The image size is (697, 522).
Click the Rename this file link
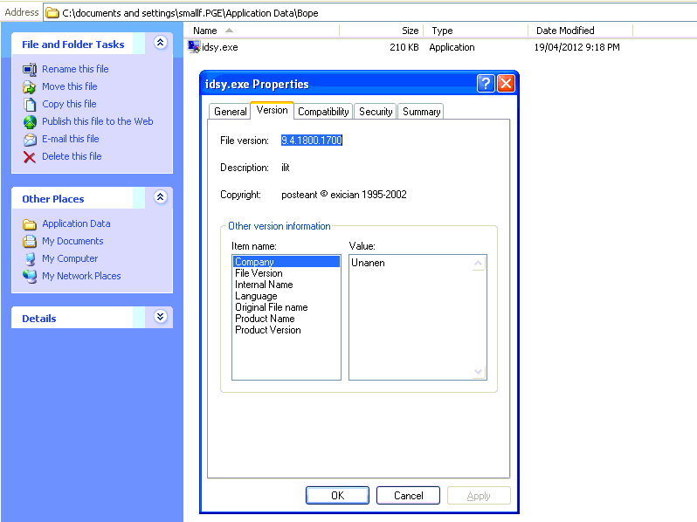(75, 69)
